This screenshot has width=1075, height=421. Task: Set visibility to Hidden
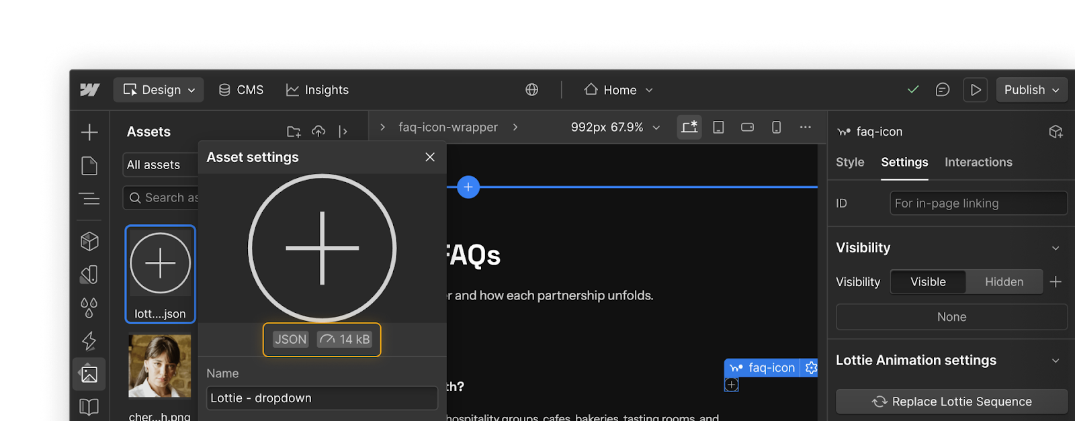1004,282
